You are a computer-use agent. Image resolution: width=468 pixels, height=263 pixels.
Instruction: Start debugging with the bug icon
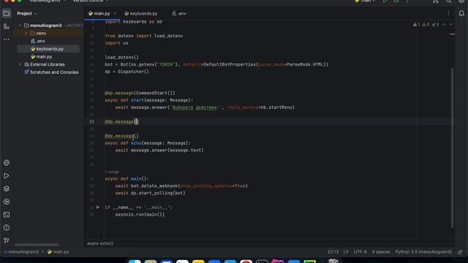click(396, 1)
